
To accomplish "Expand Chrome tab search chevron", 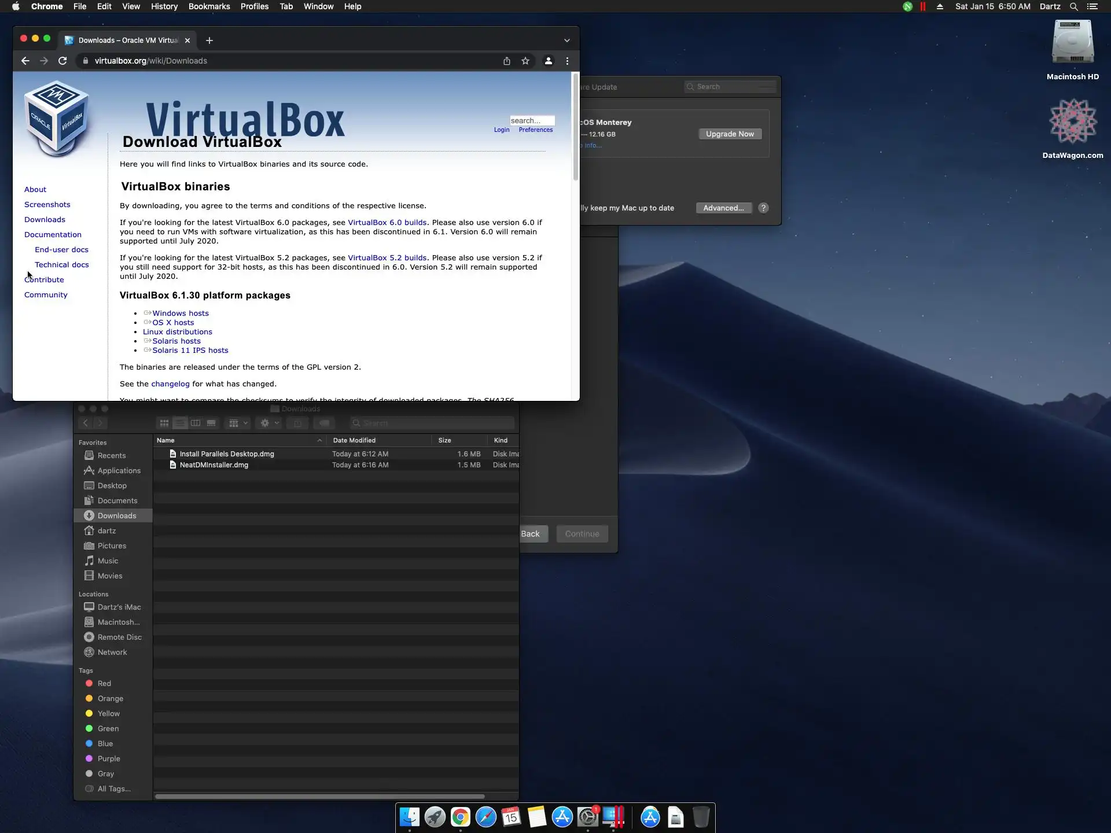I will click(566, 40).
